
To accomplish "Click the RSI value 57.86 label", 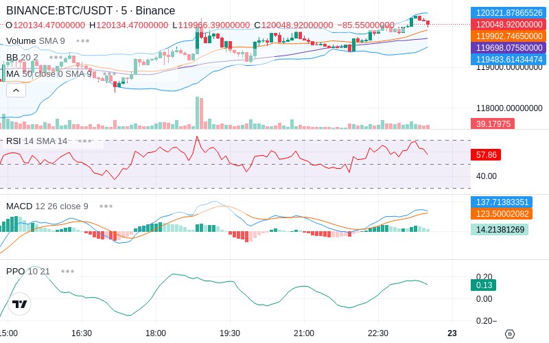I will click(x=486, y=155).
